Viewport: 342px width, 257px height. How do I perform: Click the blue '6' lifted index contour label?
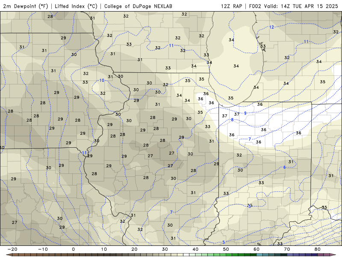coord(284,167)
